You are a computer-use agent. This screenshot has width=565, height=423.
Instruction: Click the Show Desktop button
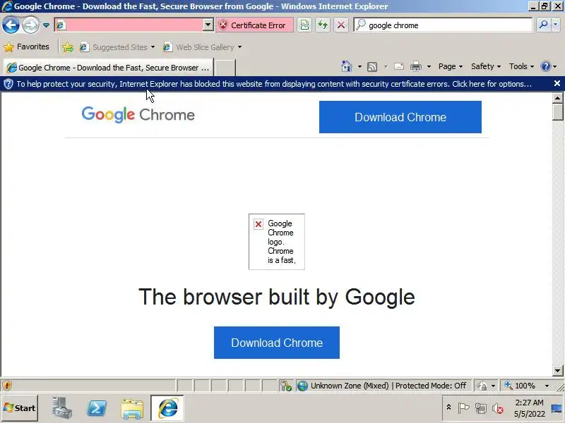point(557,408)
